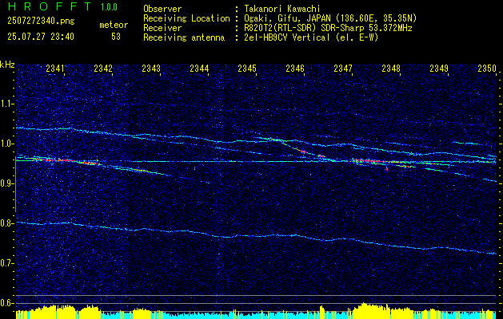Select the file name 2507272340.png
Image resolution: width=503 pixels, height=319 pixels.
tap(41, 22)
